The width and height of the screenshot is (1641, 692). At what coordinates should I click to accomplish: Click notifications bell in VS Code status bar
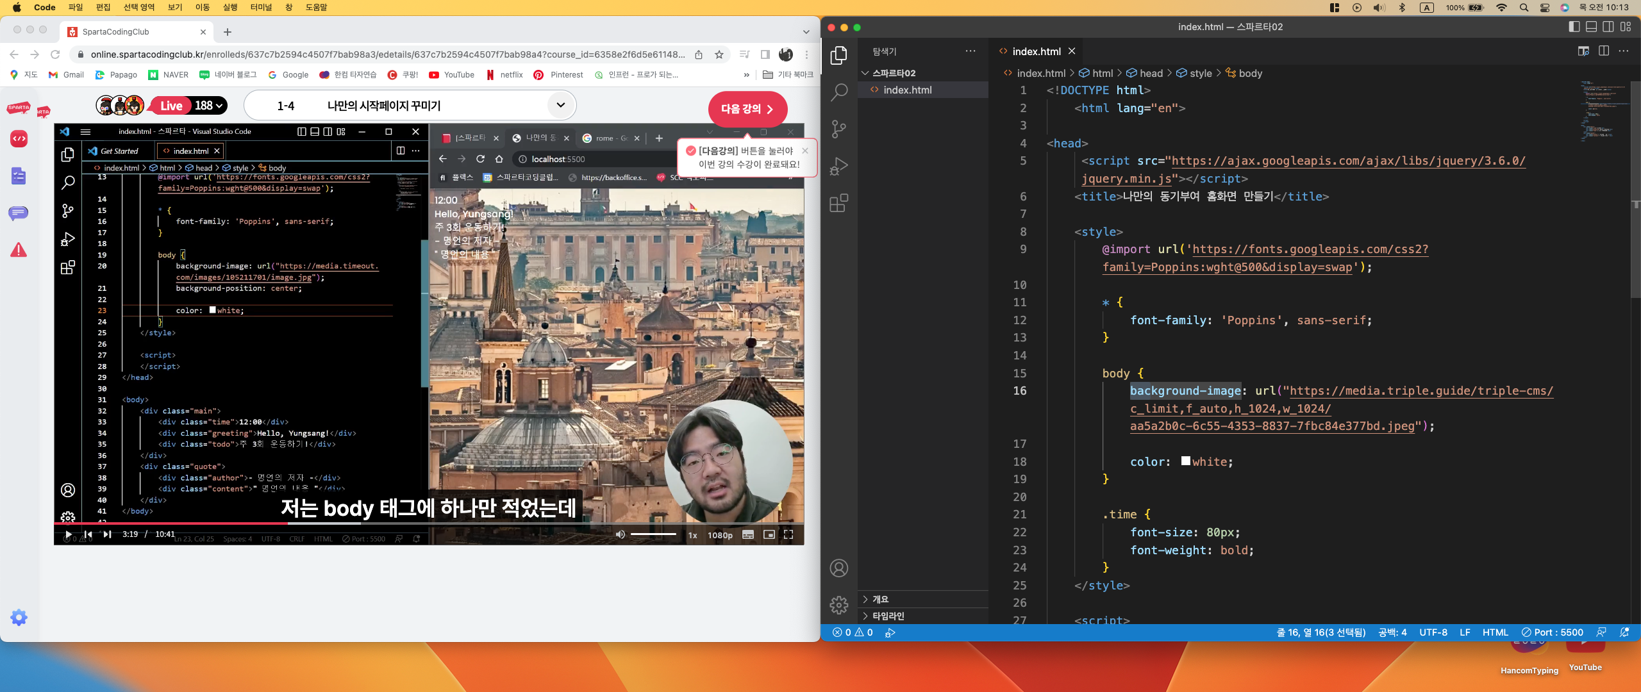[1624, 632]
